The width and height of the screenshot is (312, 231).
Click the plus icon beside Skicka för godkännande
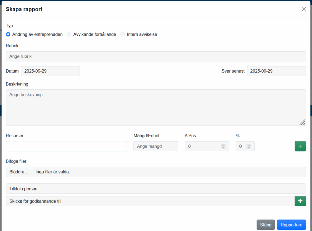[300, 201]
